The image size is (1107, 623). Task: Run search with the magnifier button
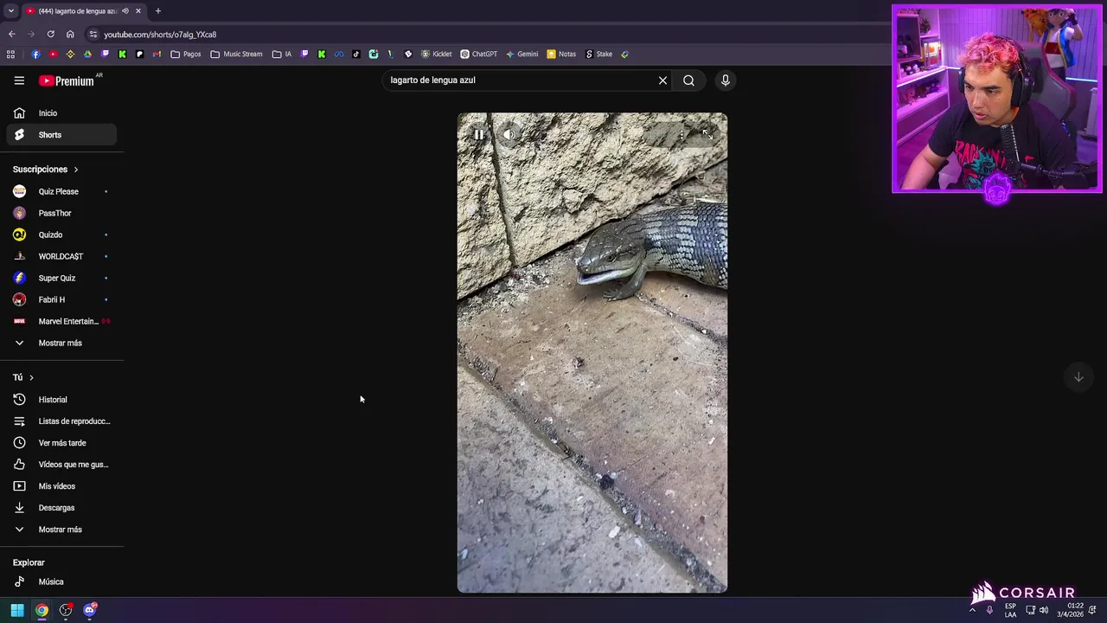coord(688,80)
